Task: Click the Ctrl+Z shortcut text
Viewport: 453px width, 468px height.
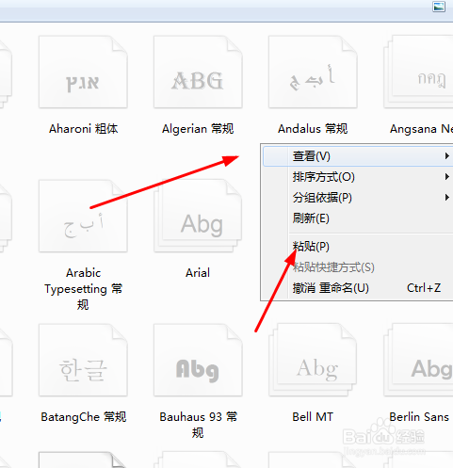Action: 424,288
